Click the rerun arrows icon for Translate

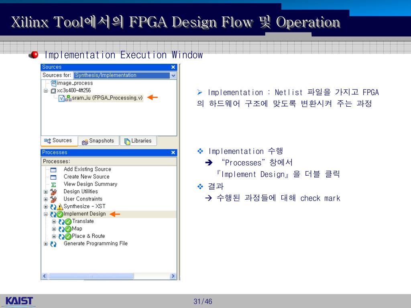coord(61,222)
